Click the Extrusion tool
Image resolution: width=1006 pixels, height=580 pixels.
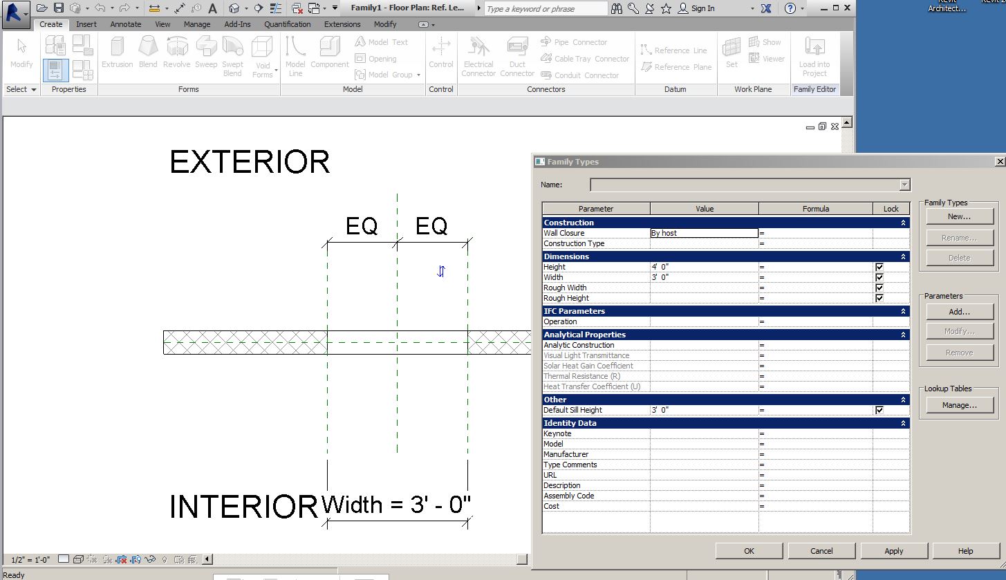pos(118,53)
